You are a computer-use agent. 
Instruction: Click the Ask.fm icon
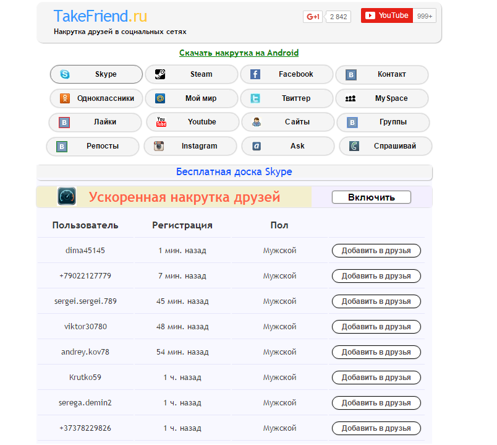(x=257, y=146)
